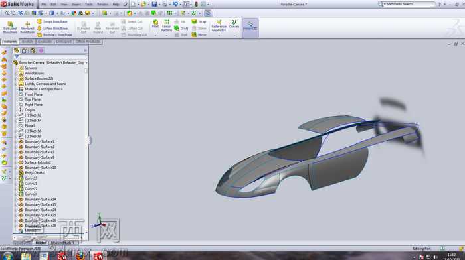465x260 pixels.
Task: Open Reference Geometry tool
Action: click(x=219, y=26)
